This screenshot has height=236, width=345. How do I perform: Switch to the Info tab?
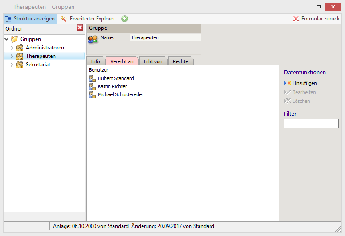[96, 61]
